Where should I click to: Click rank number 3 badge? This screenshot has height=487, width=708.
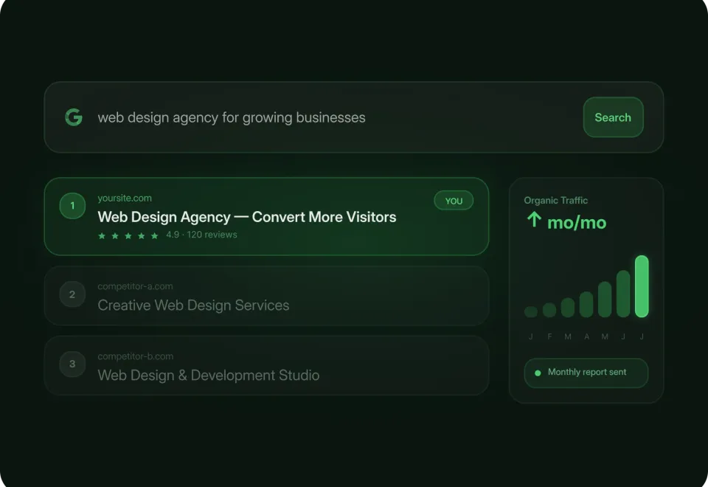point(72,364)
